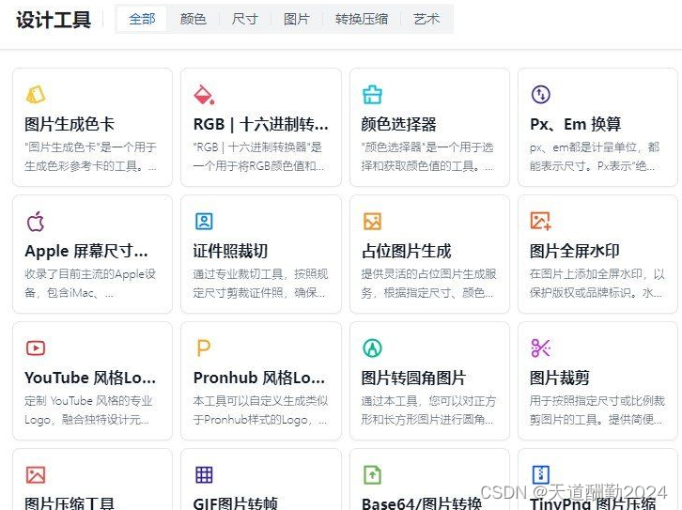
Task: Open the Apple 屏幕尺寸 title
Action: click(86, 252)
